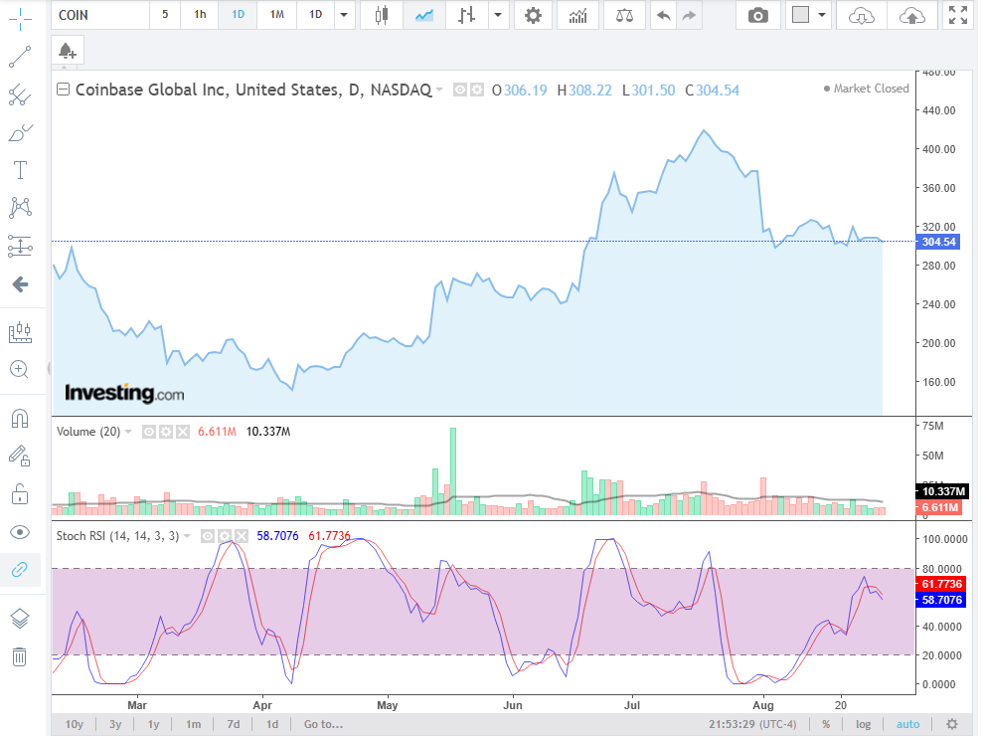Viewport: 982px width, 736px height.
Task: Select the highlighted 1D interval
Action: 238,14
